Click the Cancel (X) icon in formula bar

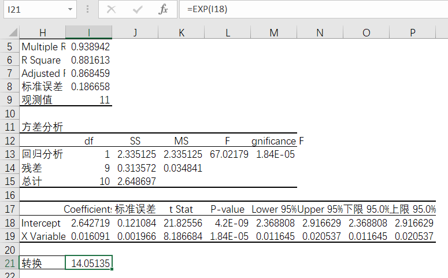[111, 10]
